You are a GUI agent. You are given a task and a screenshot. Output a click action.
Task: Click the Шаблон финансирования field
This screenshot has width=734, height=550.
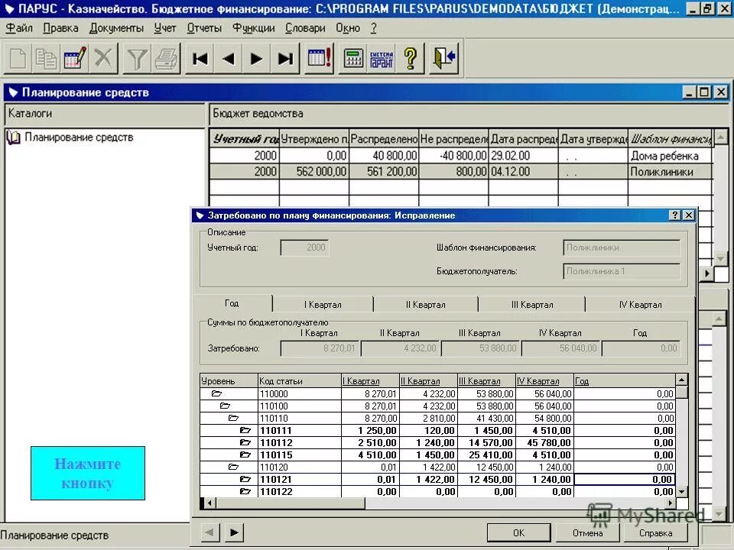point(622,247)
